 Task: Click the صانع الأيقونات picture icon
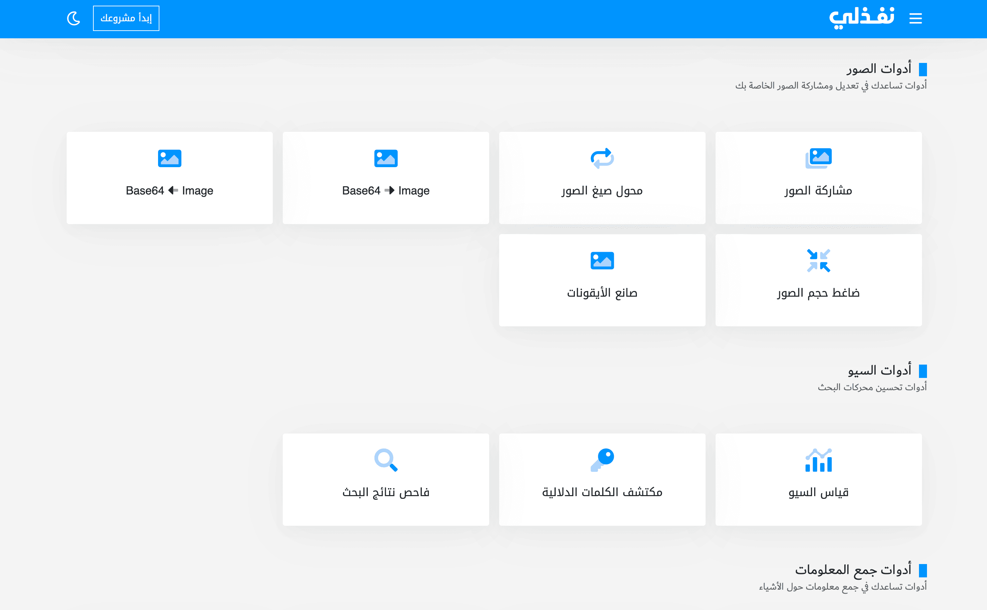coord(602,261)
